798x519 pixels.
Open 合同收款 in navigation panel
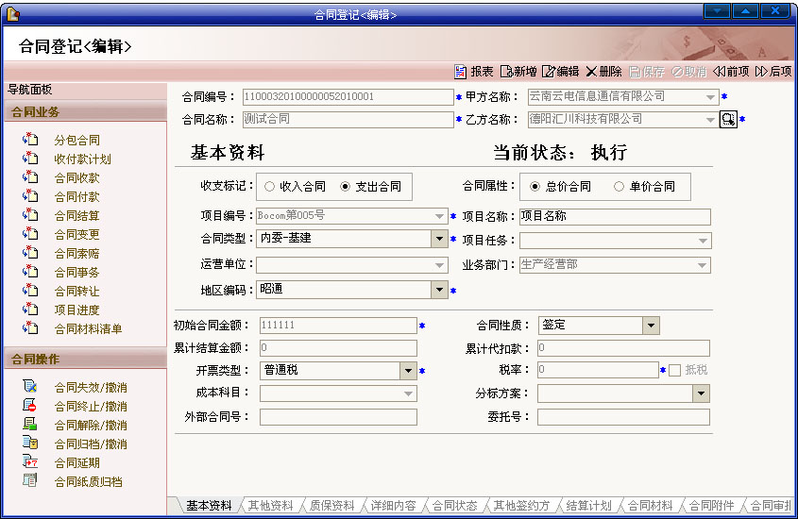(76, 178)
